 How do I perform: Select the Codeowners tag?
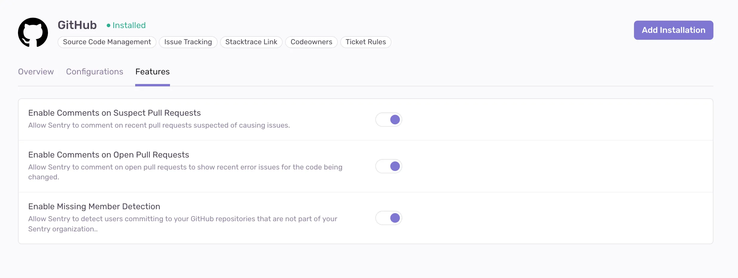pyautogui.click(x=311, y=42)
